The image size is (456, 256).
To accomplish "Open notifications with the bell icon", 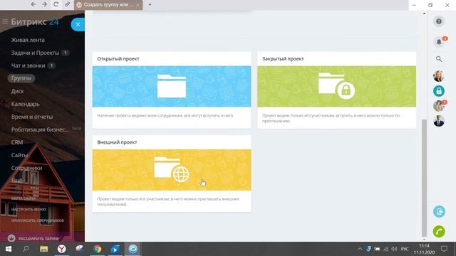I will pyautogui.click(x=439, y=42).
